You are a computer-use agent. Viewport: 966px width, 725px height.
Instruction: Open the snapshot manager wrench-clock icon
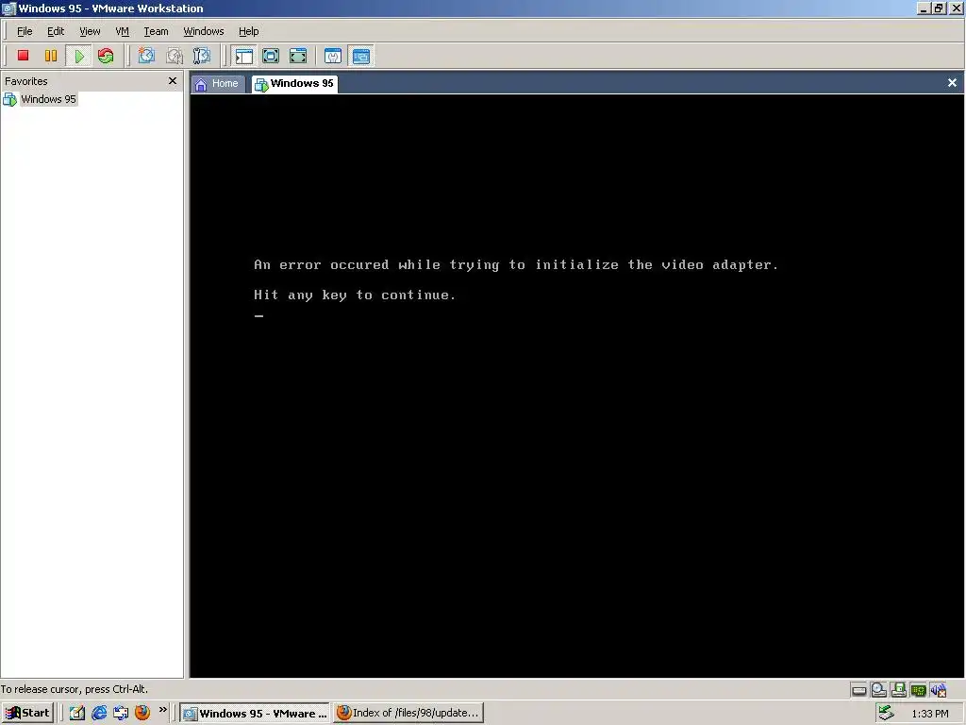point(202,56)
